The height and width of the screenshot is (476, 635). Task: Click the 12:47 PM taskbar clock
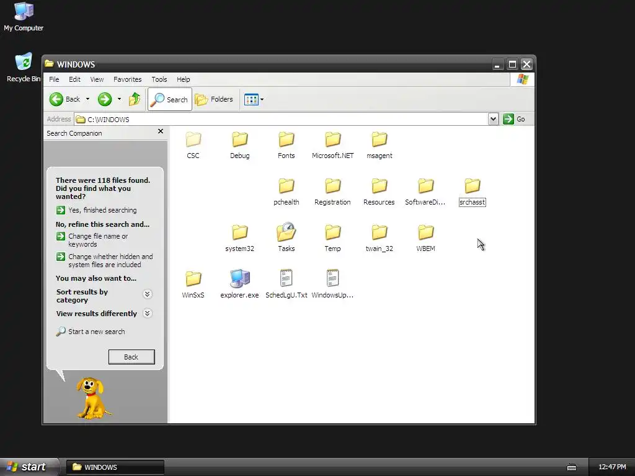pos(612,467)
